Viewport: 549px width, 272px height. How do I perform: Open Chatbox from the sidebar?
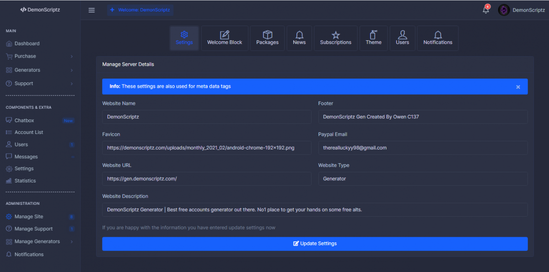(24, 120)
